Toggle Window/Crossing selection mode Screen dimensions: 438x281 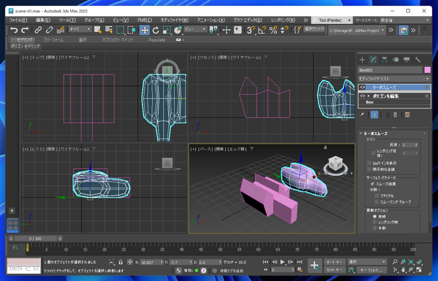click(x=131, y=30)
